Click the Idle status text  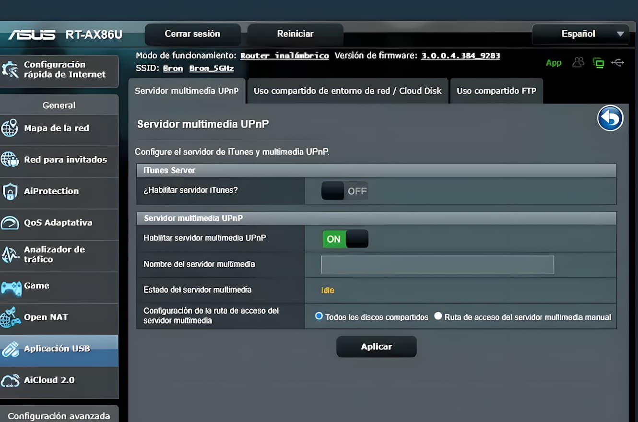(328, 291)
